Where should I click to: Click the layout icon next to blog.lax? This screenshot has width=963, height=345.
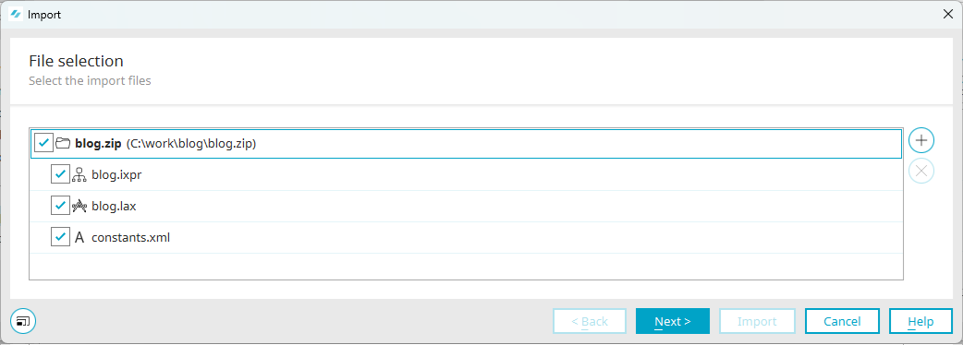click(x=79, y=207)
